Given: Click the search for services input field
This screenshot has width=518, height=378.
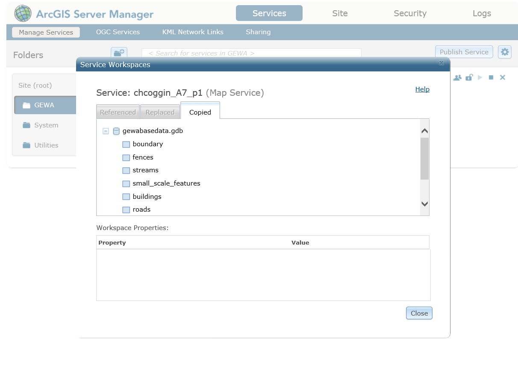Looking at the screenshot, I should [251, 53].
